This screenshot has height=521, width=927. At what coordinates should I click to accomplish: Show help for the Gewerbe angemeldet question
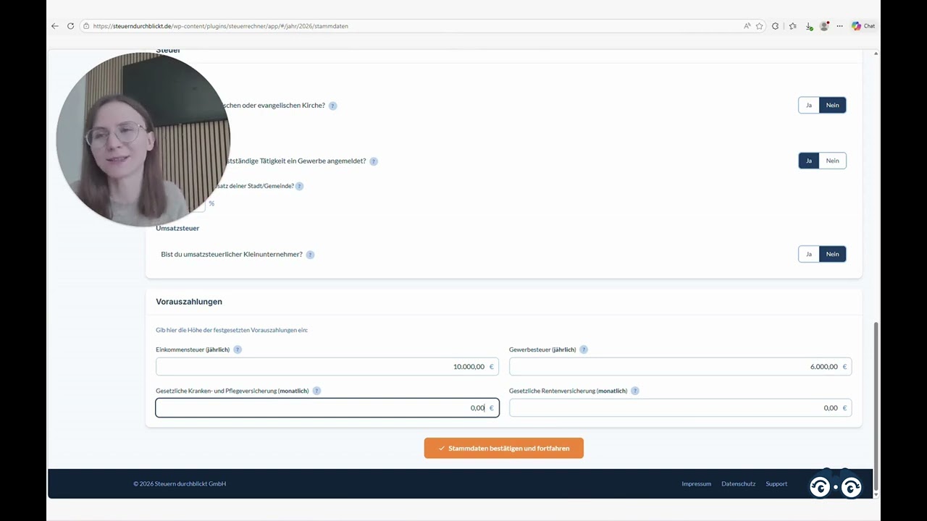pos(374,161)
